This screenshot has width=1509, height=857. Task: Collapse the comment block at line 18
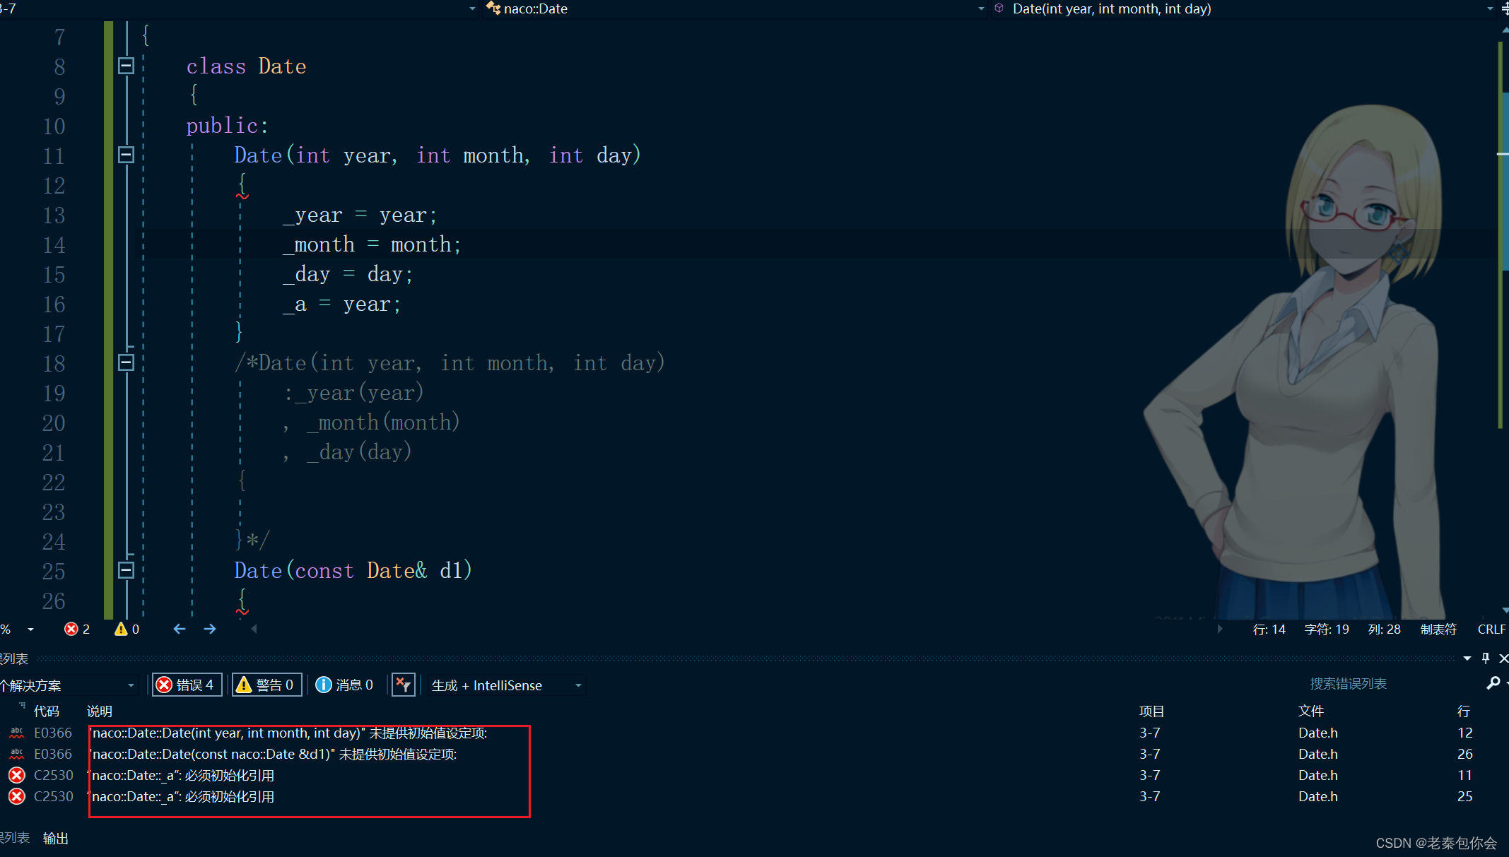click(x=126, y=362)
